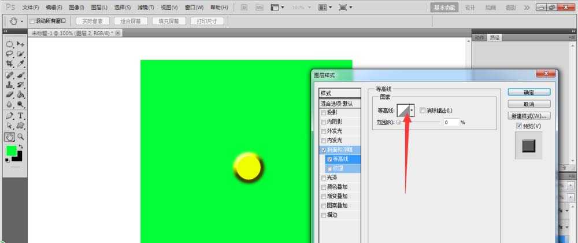Toggle the 投影 drop shadow checkbox
The height and width of the screenshot is (243, 578).
[324, 113]
